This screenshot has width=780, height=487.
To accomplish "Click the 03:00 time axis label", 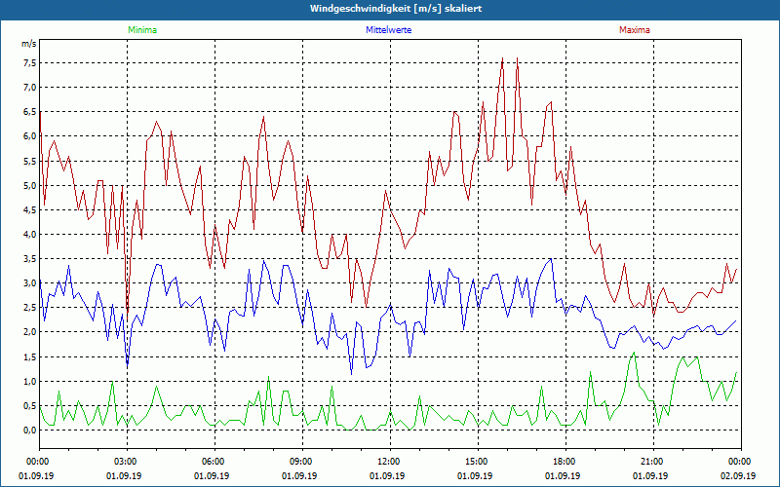I will click(x=127, y=462).
